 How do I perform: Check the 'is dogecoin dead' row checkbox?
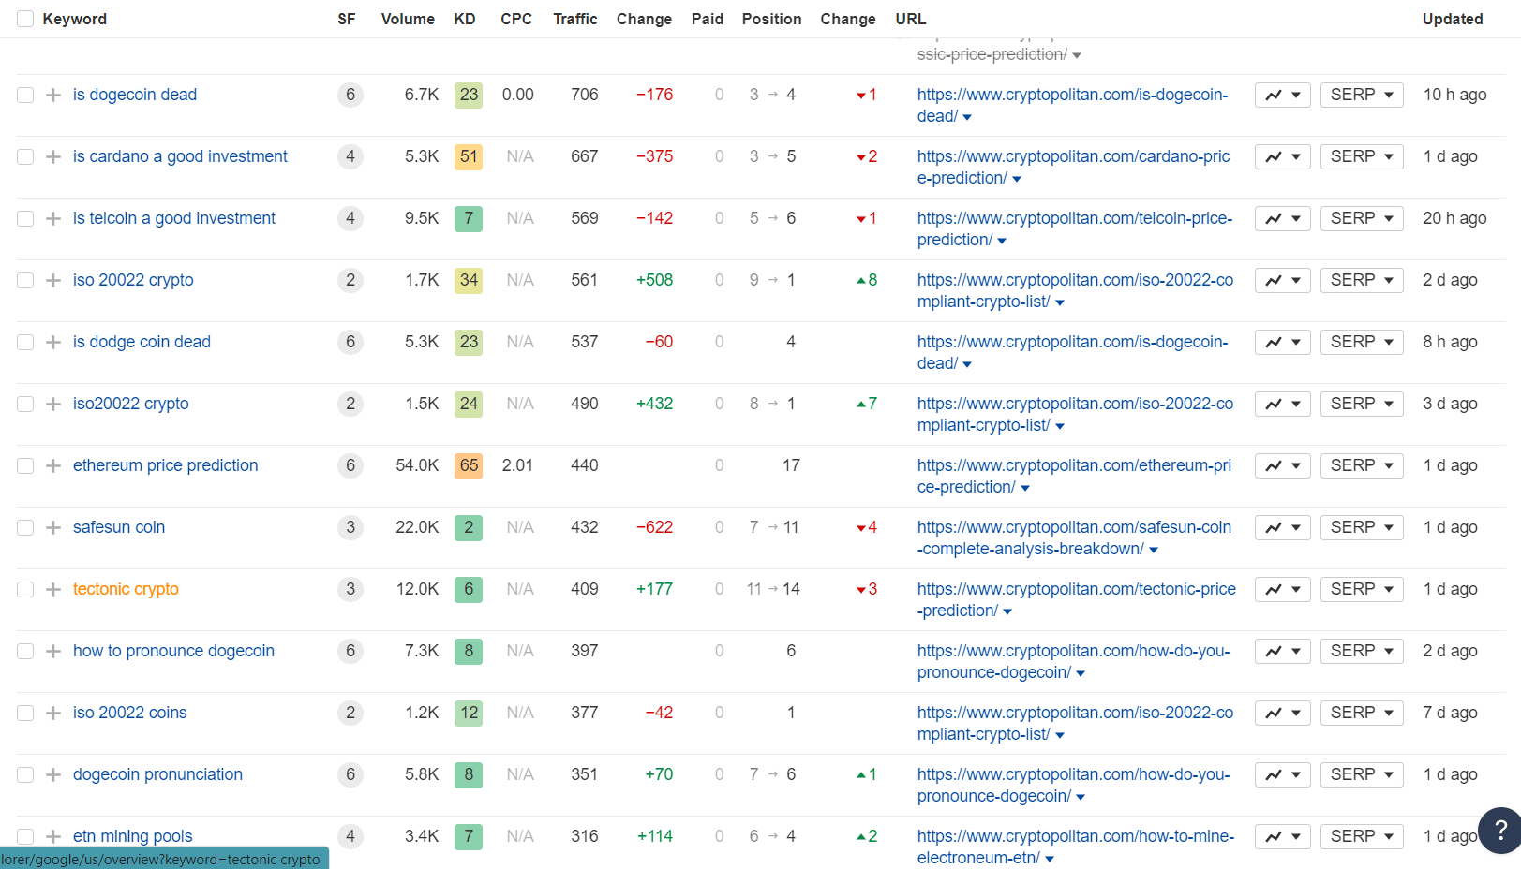pyautogui.click(x=25, y=95)
